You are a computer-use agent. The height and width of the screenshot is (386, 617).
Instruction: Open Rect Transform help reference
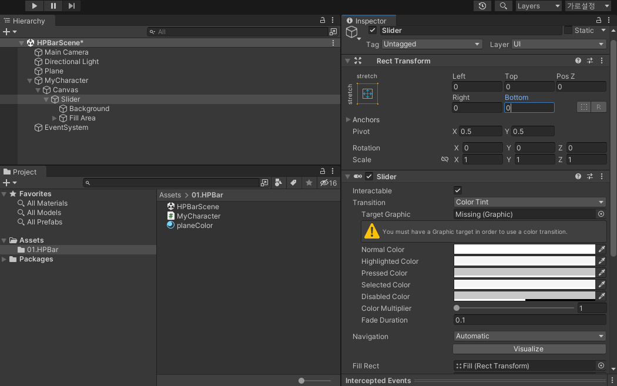(578, 61)
